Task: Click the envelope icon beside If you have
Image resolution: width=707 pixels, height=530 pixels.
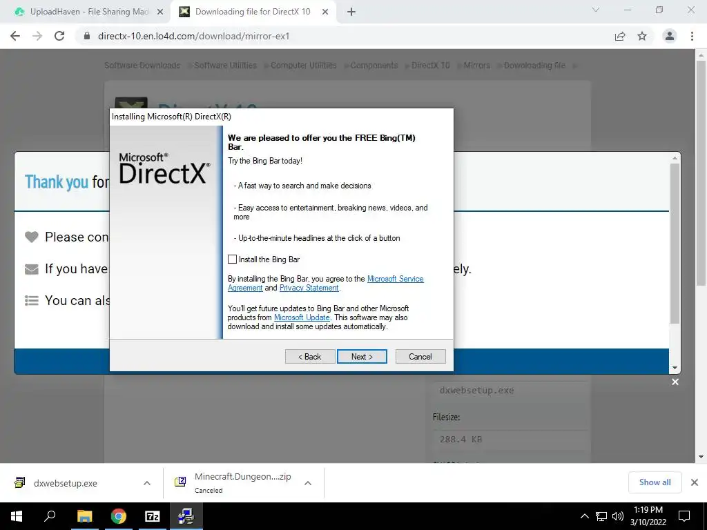Action: tap(32, 269)
